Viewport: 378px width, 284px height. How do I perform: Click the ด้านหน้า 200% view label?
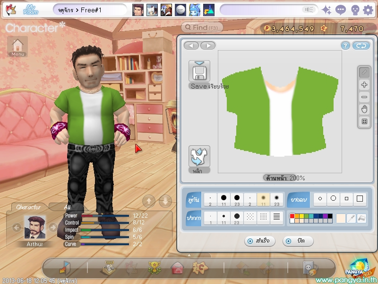[x=285, y=178]
